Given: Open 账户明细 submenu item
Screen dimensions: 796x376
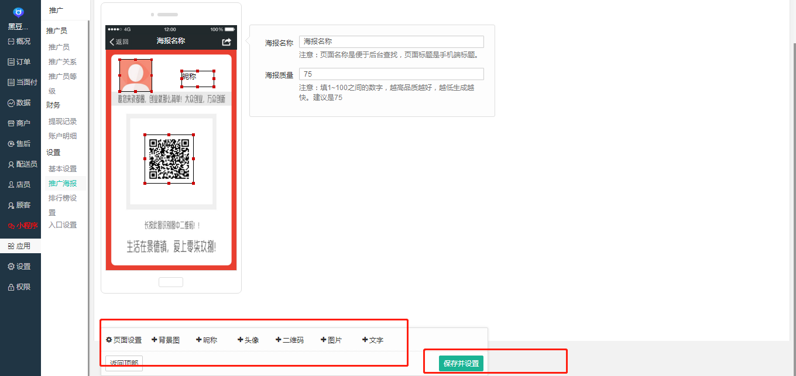Looking at the screenshot, I should (x=63, y=136).
